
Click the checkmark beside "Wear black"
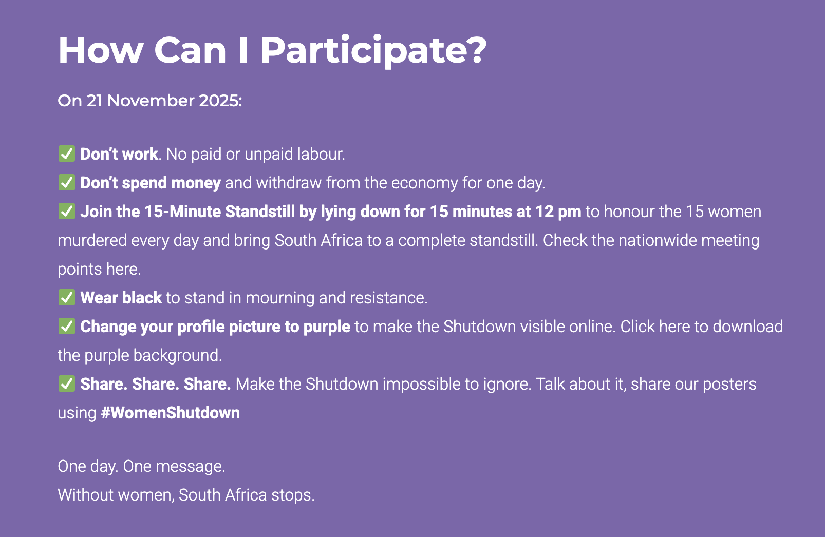click(x=66, y=297)
